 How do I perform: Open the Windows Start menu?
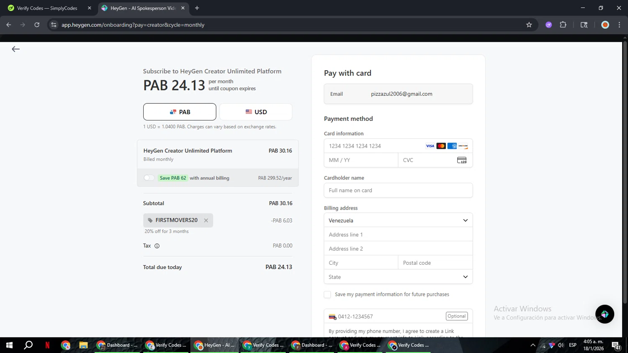coord(9,345)
